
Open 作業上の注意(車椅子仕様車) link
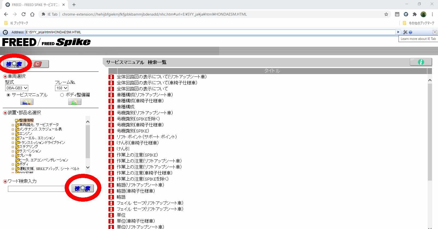point(145,173)
